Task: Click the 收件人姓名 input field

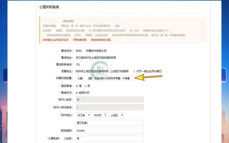Action: [x=110, y=99]
